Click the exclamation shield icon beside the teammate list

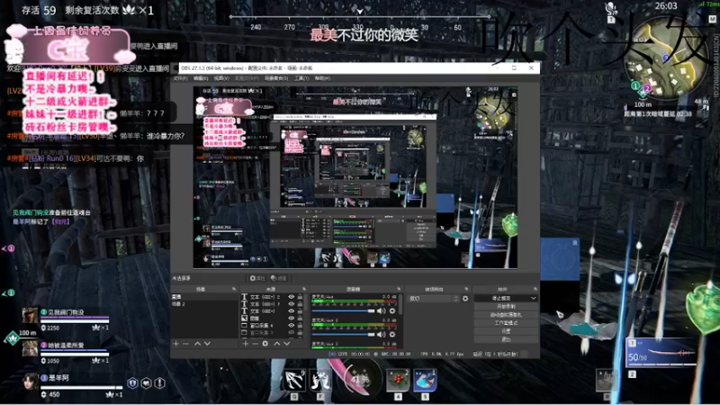coord(160,383)
